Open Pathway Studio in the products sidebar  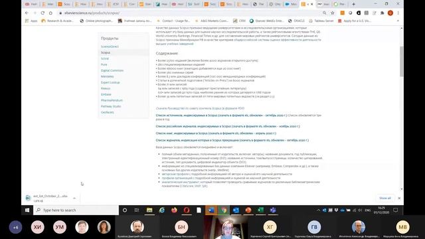point(111,106)
